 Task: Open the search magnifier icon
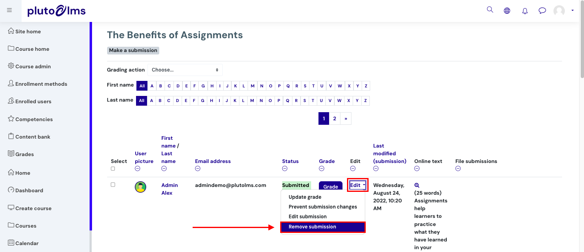490,10
